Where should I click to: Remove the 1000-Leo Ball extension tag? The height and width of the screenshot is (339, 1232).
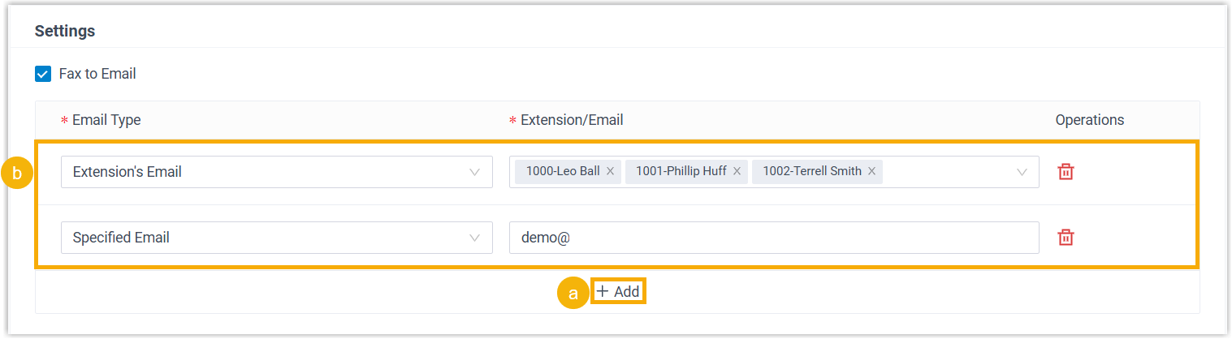coord(610,172)
